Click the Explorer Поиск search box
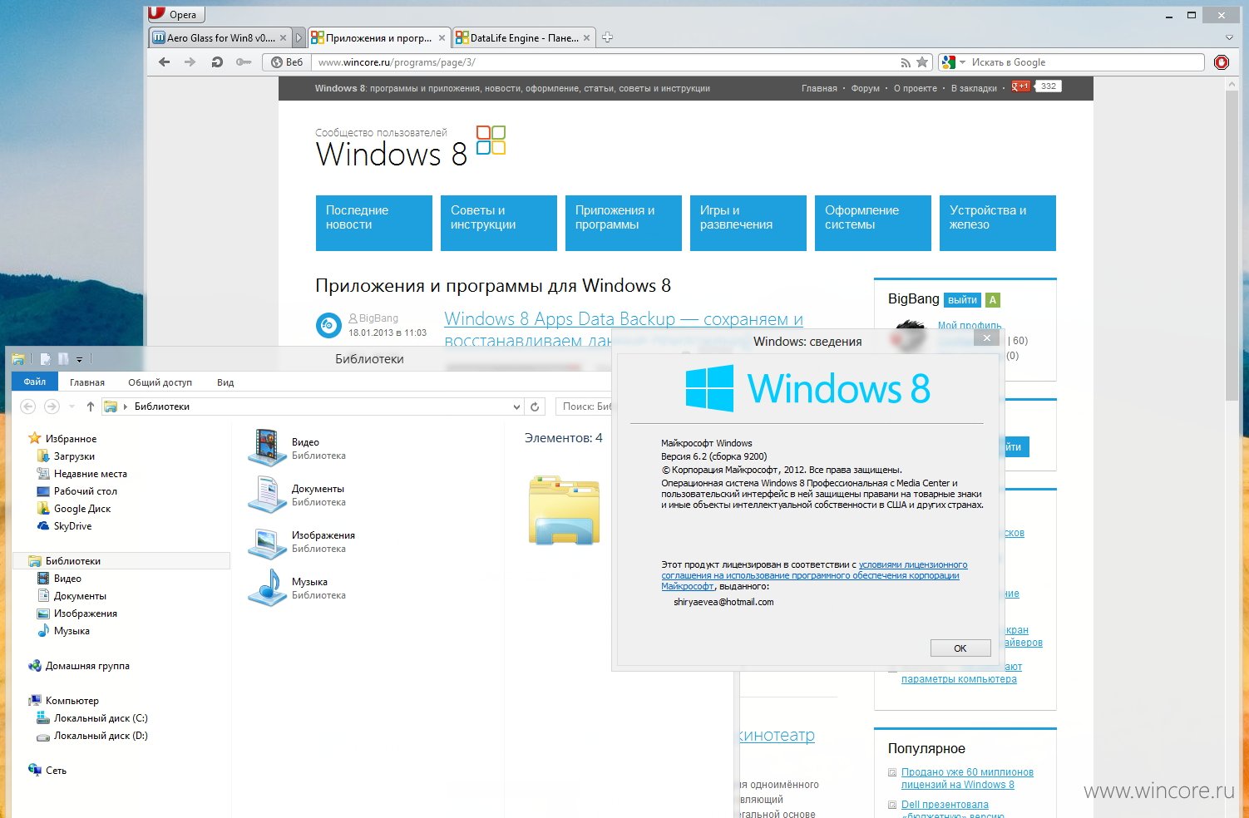Screen dimensions: 1249x818 (x=585, y=407)
